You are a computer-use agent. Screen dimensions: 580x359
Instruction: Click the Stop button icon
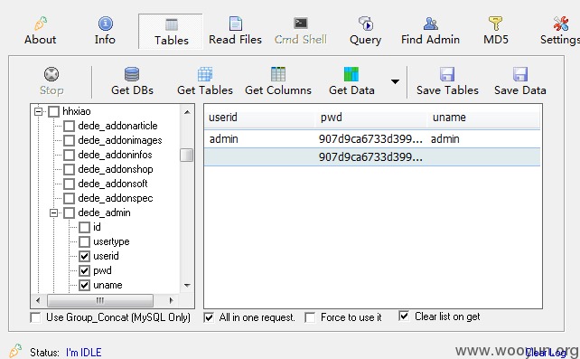51,74
